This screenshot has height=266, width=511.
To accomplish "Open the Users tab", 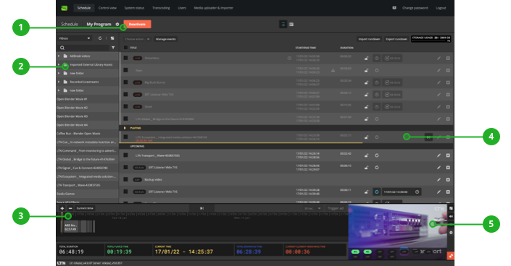I will pos(182,8).
